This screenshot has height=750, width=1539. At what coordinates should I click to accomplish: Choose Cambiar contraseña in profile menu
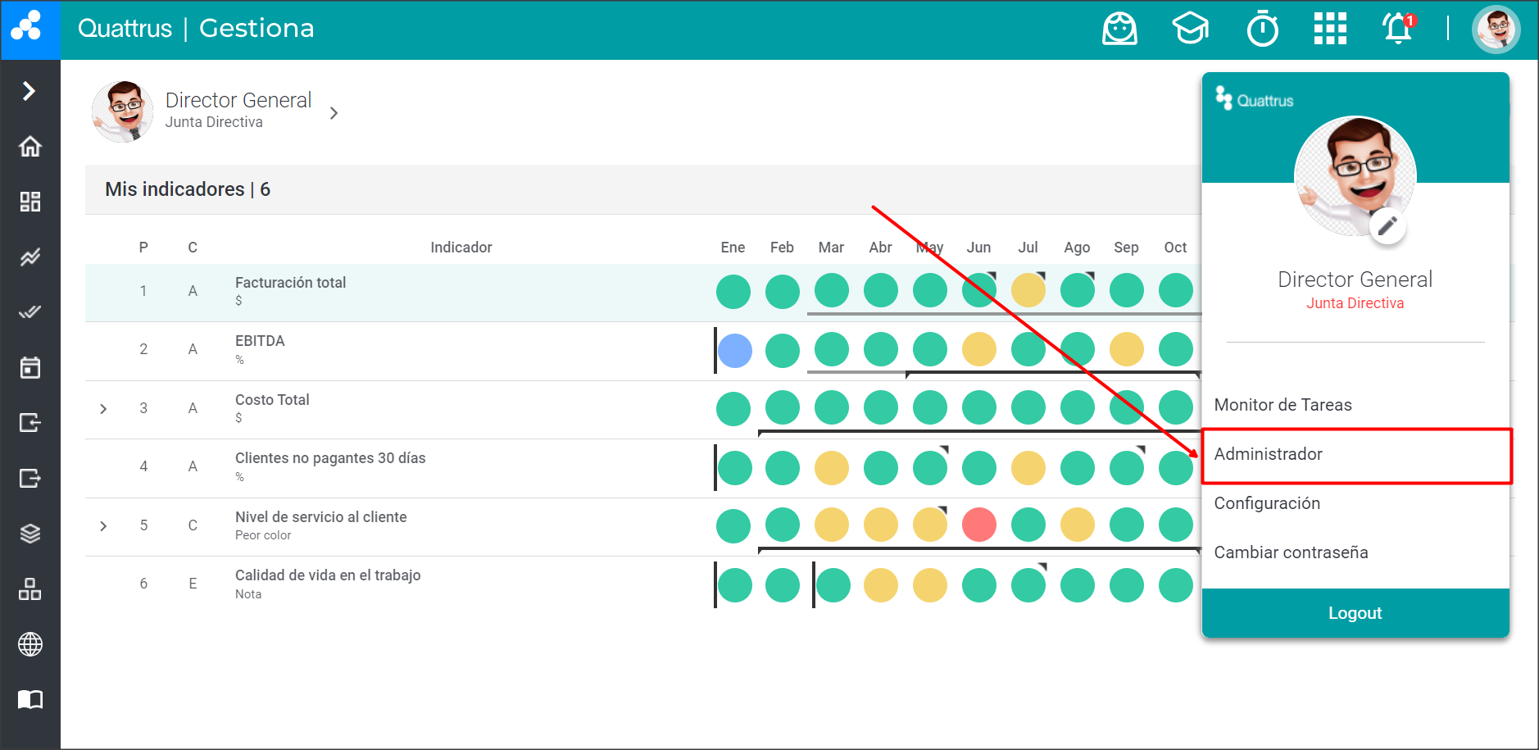click(x=1291, y=552)
